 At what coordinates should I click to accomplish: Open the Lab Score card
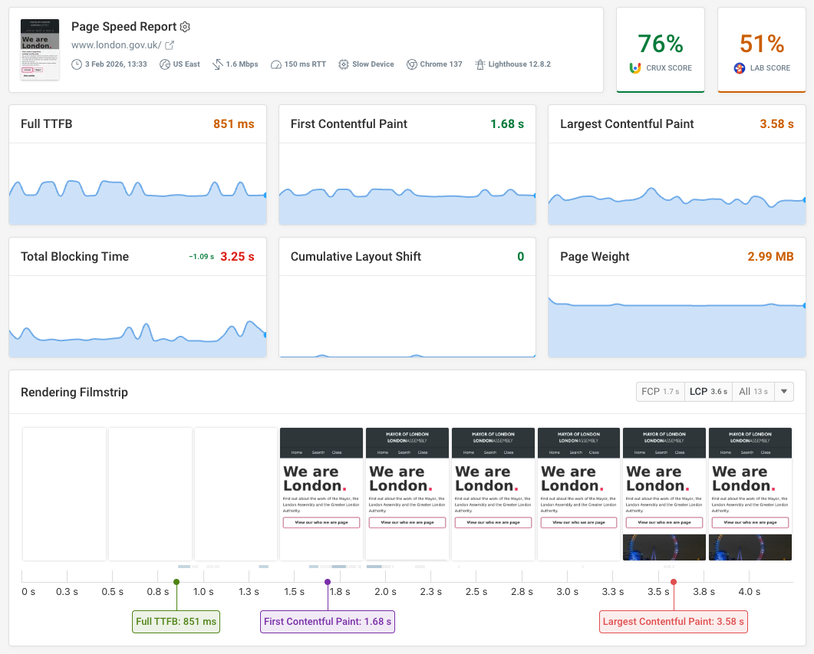tap(761, 50)
